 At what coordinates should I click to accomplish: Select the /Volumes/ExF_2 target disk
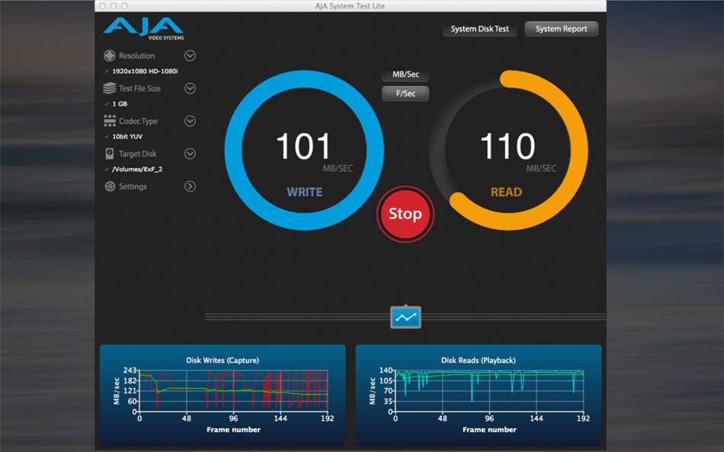pyautogui.click(x=137, y=169)
